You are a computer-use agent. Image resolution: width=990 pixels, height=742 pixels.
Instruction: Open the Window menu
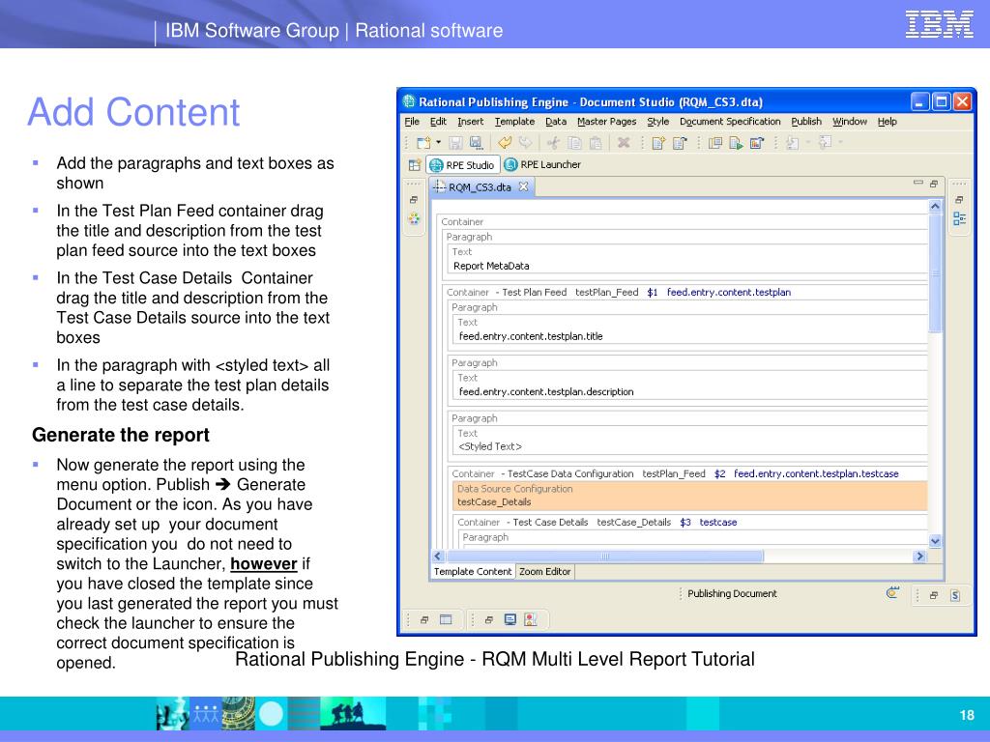click(849, 122)
